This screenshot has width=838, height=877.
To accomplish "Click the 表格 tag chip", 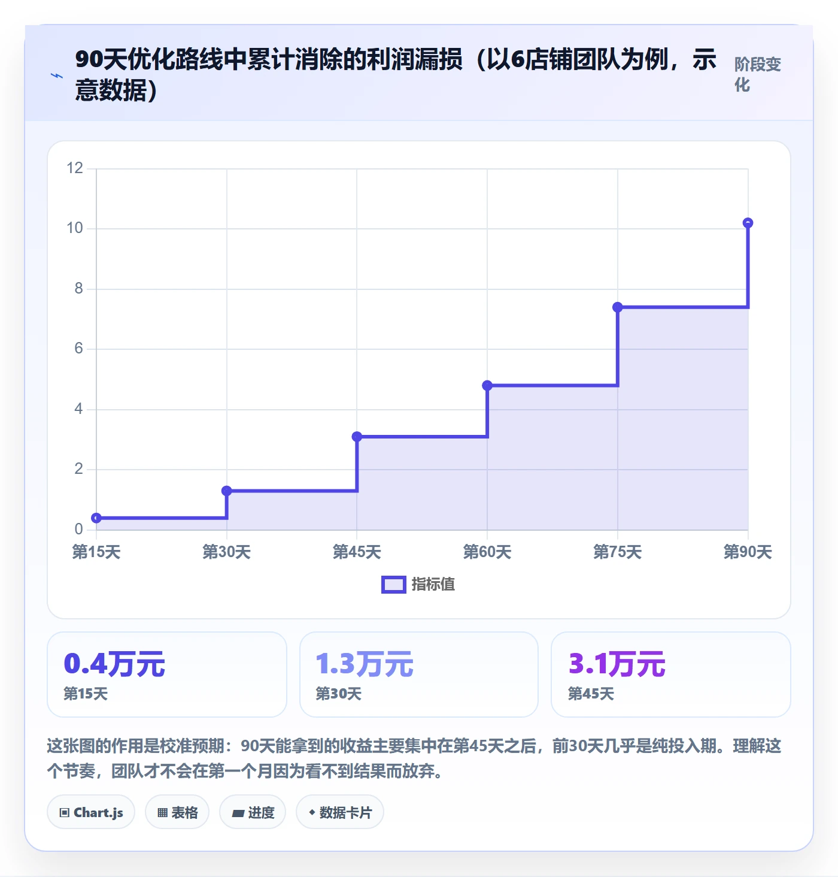I will click(x=177, y=812).
